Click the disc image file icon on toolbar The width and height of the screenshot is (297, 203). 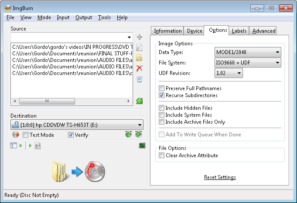point(38,145)
